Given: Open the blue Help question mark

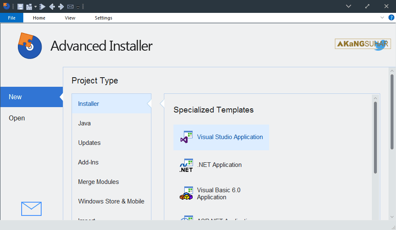Looking at the screenshot, I should (x=391, y=18).
